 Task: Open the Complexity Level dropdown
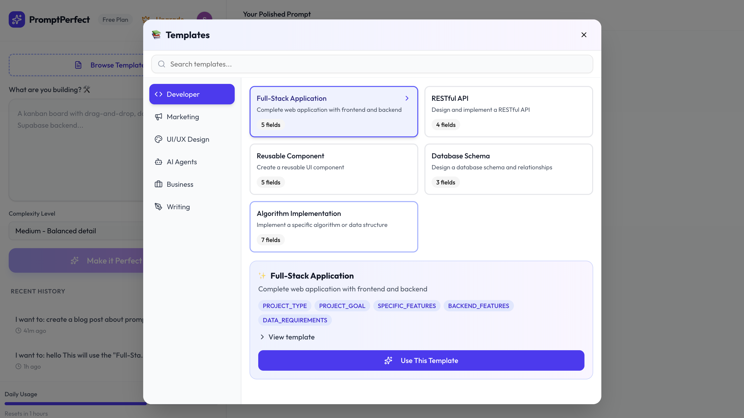pos(76,231)
